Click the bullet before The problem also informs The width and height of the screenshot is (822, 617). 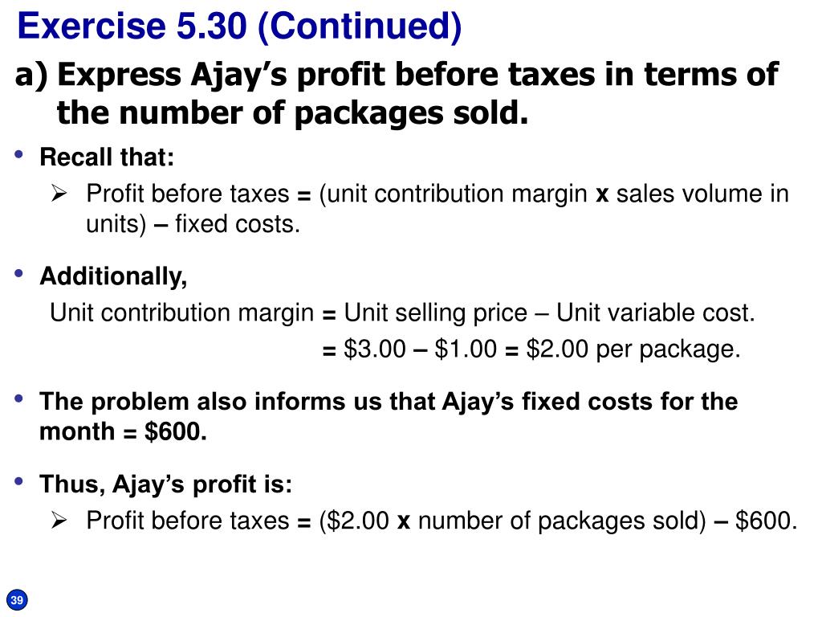[x=19, y=398]
